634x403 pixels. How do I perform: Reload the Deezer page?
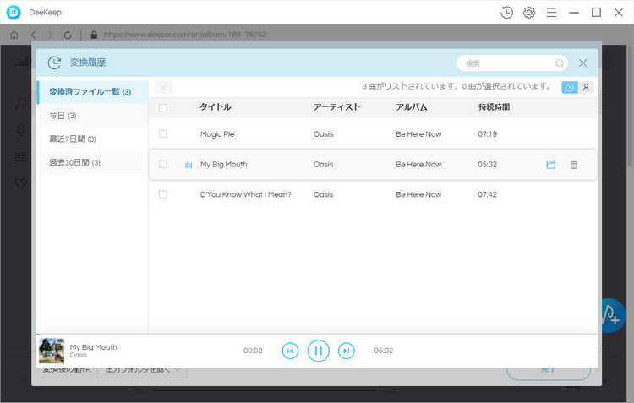[68, 35]
